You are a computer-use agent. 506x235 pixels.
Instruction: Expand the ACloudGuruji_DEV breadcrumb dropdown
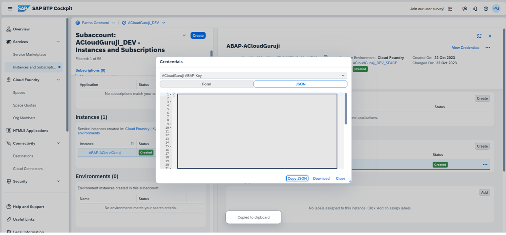[164, 23]
